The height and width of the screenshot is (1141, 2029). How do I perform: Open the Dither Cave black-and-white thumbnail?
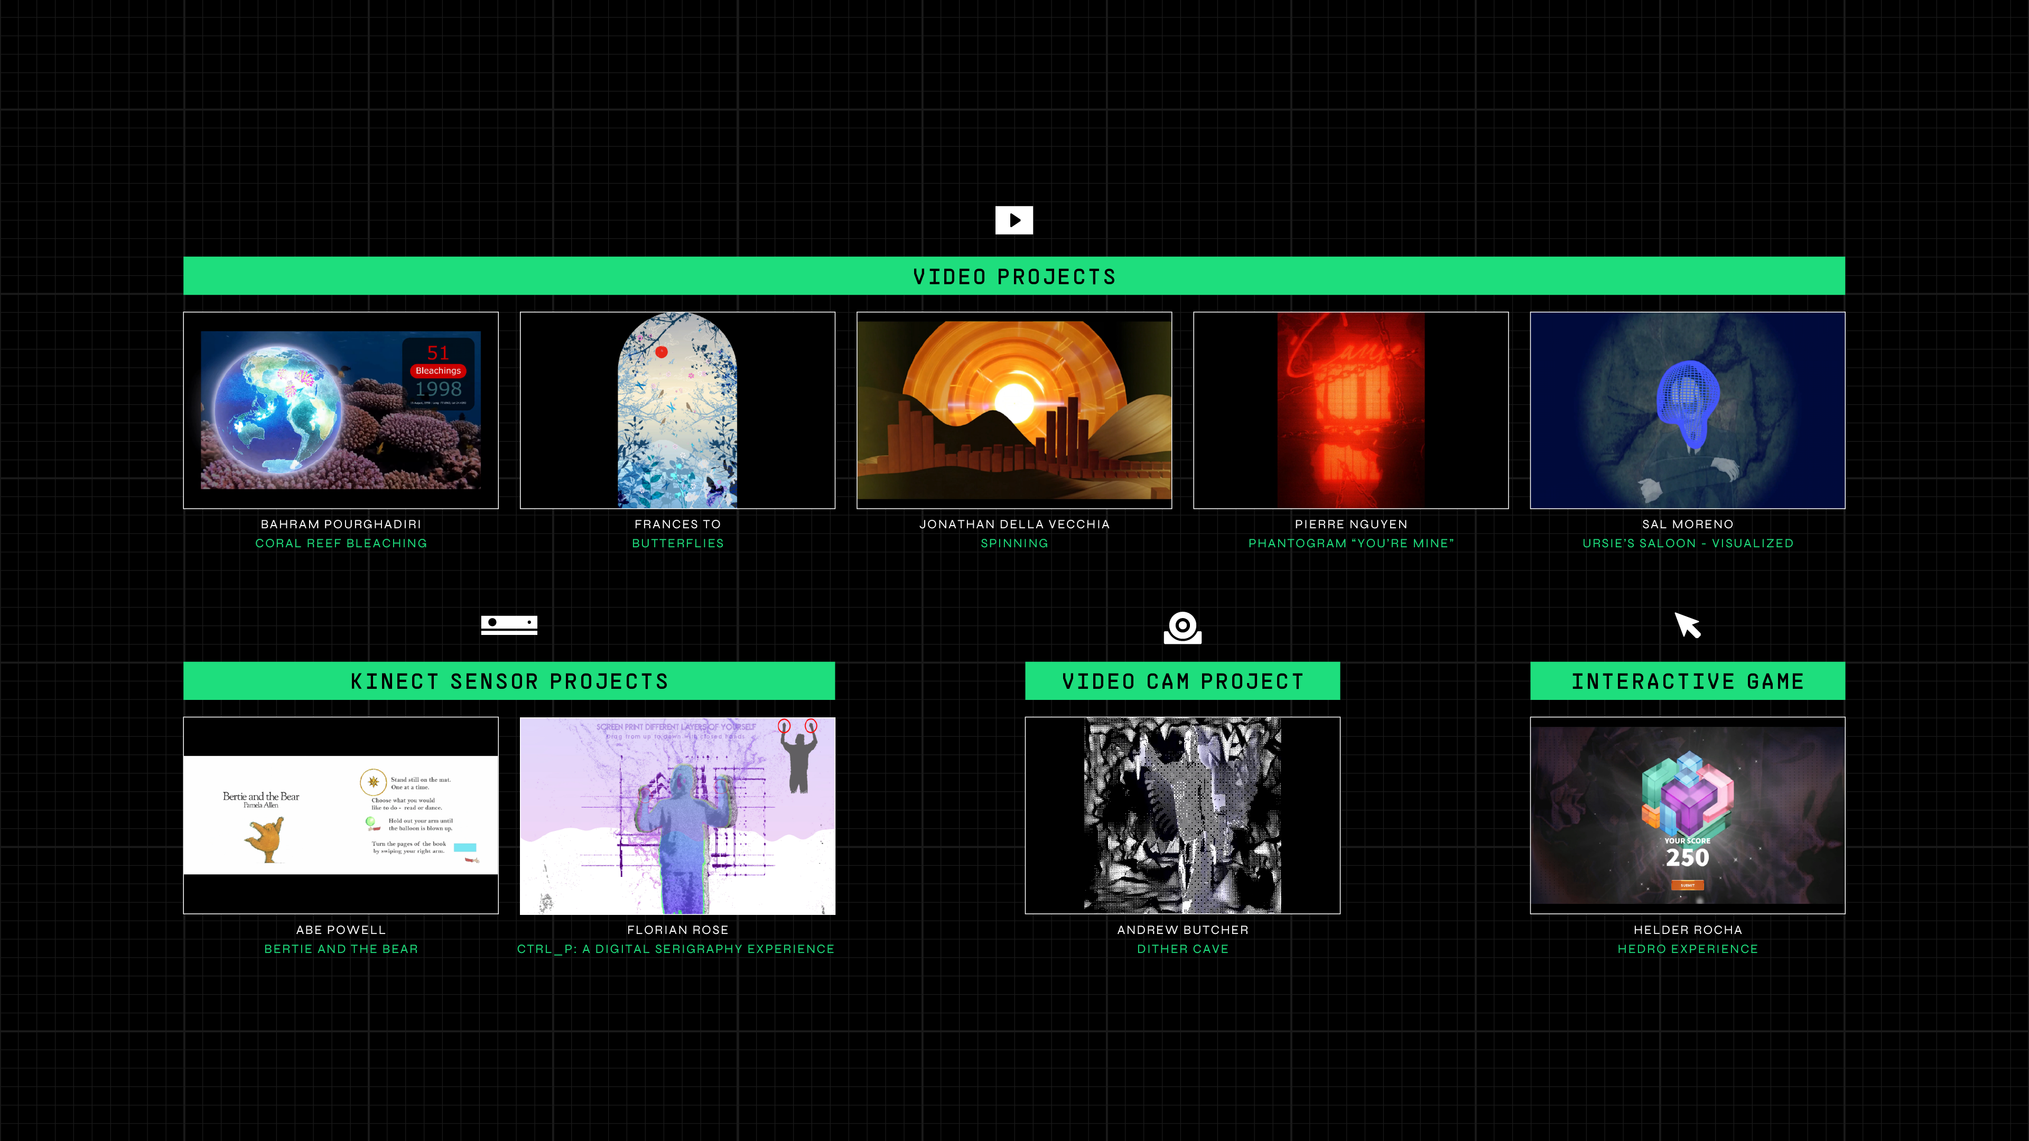coord(1183,815)
